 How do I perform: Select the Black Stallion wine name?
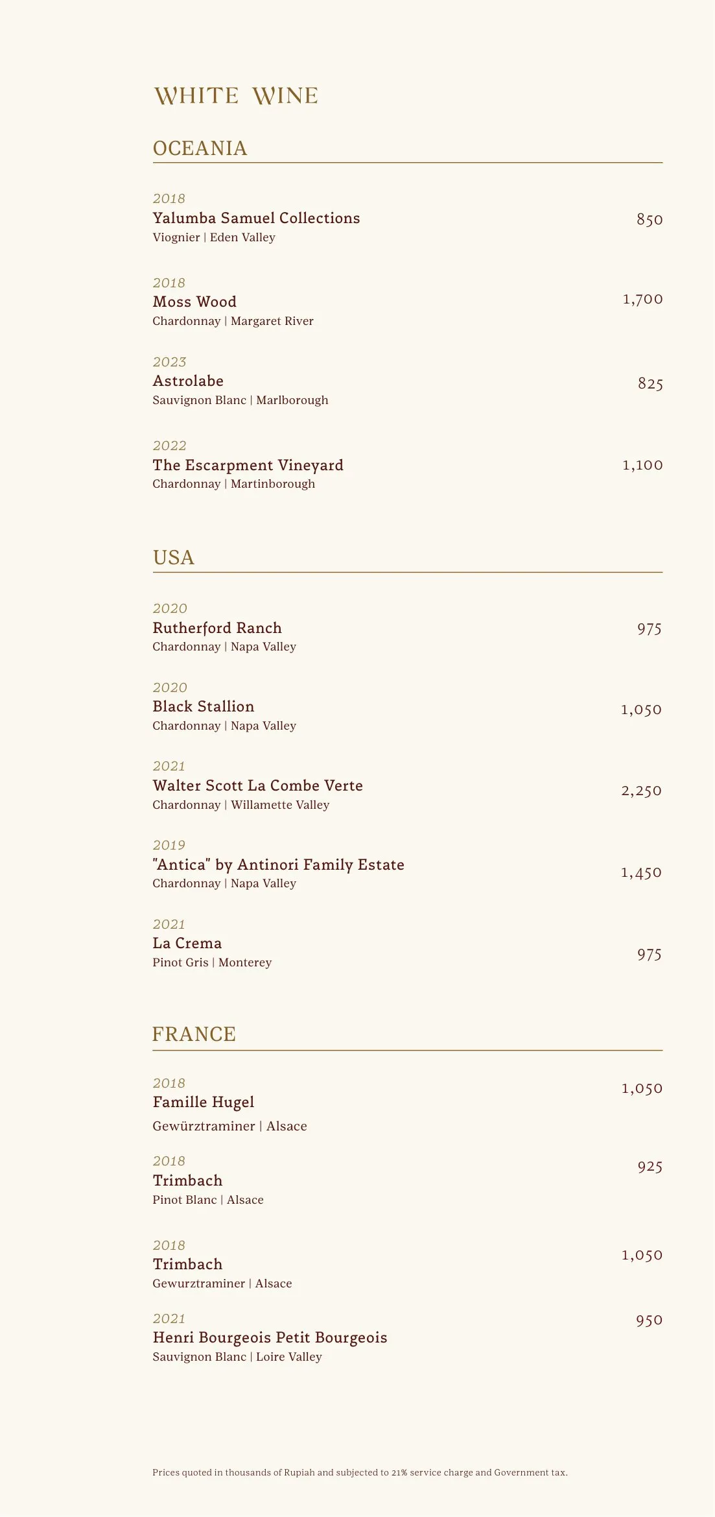click(203, 706)
